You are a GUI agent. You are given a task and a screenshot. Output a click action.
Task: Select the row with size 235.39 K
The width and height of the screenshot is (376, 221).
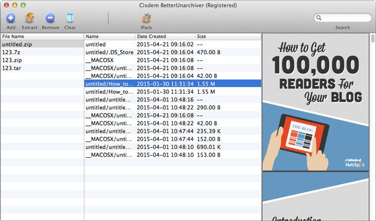click(x=172, y=131)
